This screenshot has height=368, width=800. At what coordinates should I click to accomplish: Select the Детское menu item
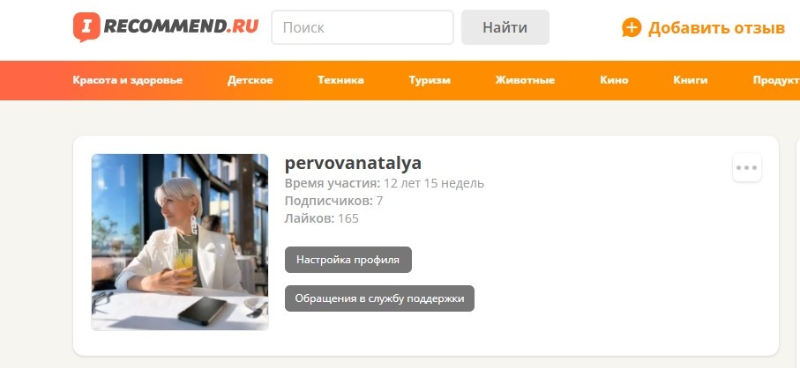coord(250,80)
